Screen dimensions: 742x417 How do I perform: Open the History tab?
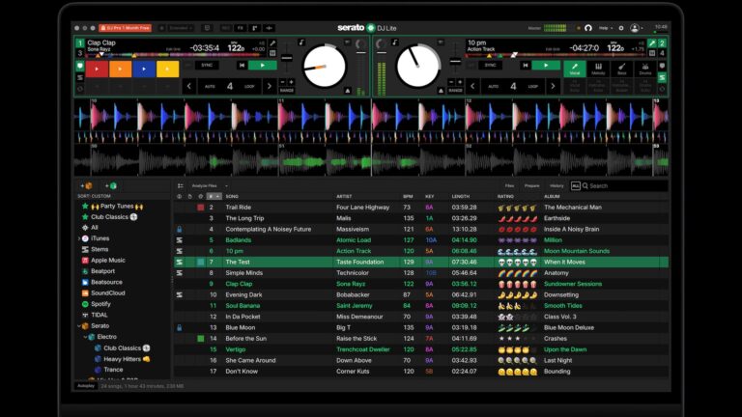(556, 185)
